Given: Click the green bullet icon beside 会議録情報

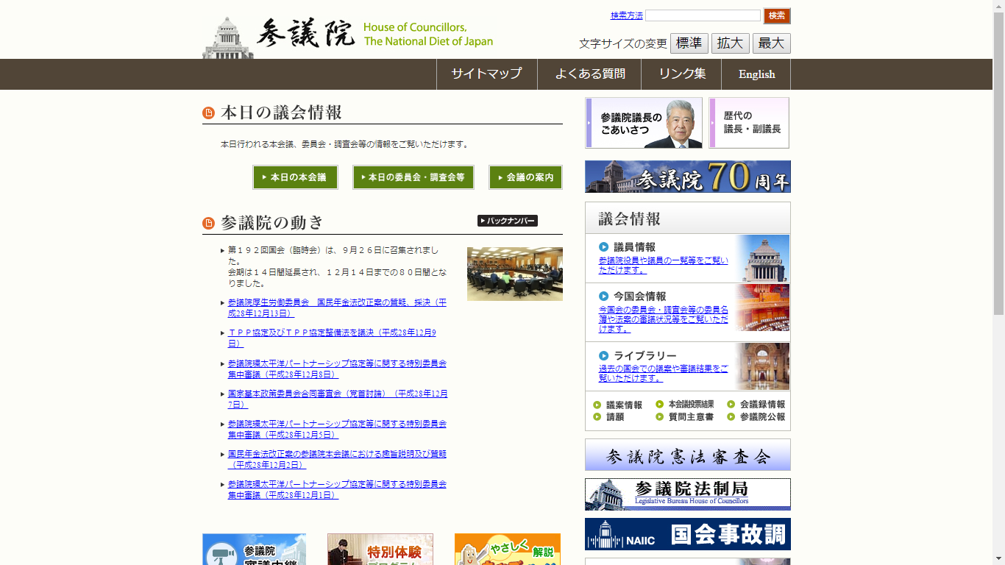Looking at the screenshot, I should click(731, 404).
